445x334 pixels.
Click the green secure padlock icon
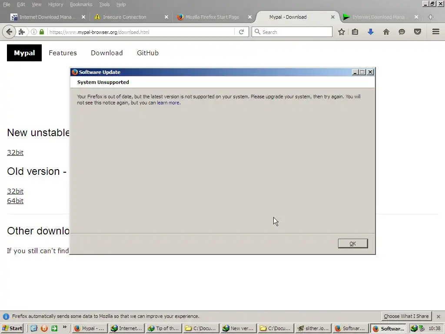[42, 32]
